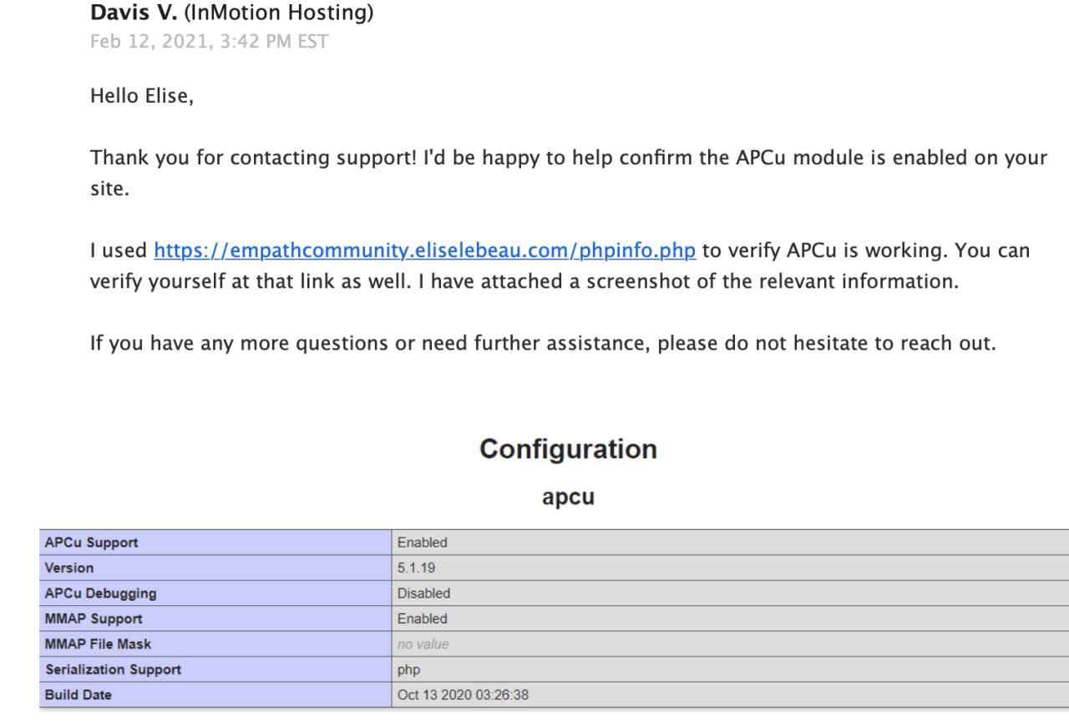Click the php serialization value

coord(408,669)
